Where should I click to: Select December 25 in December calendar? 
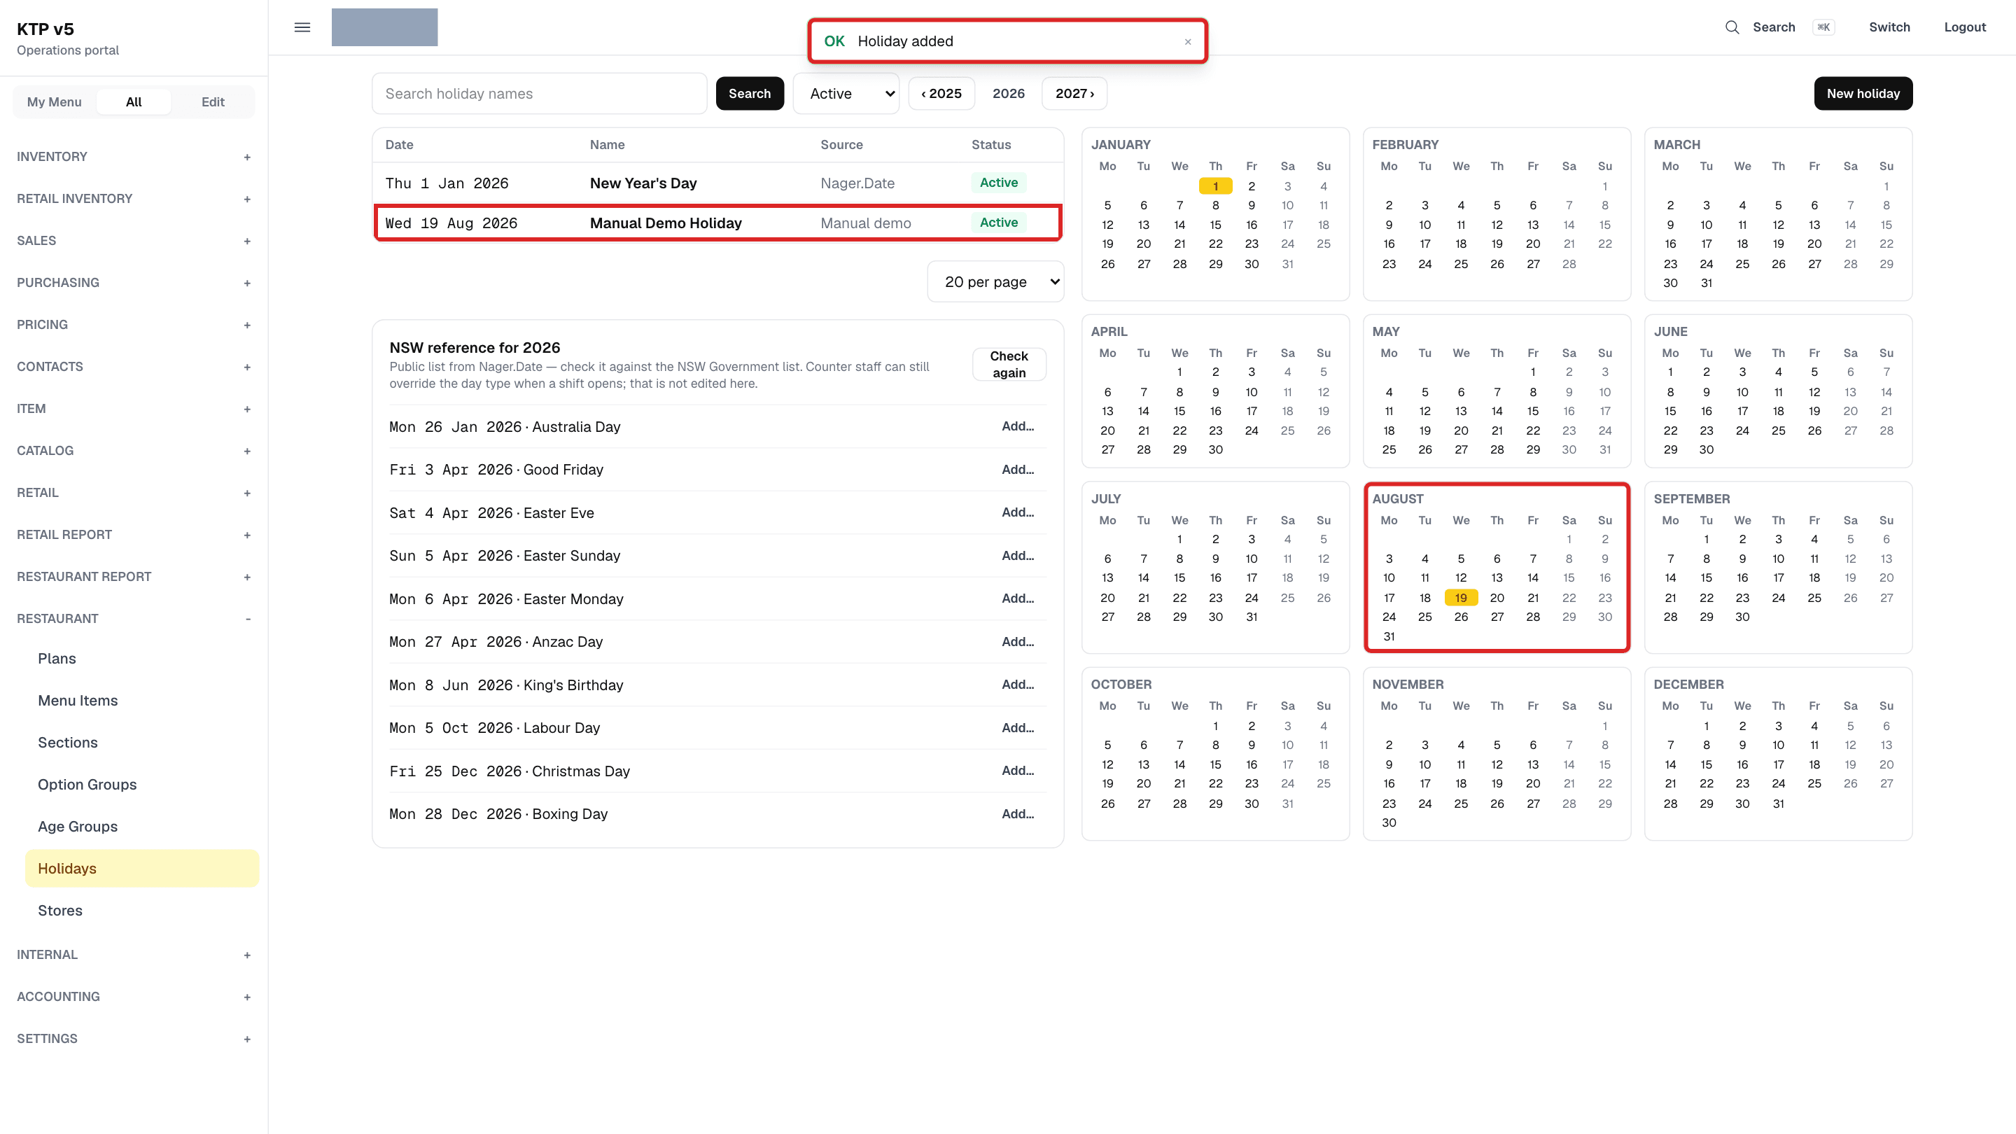1814,784
